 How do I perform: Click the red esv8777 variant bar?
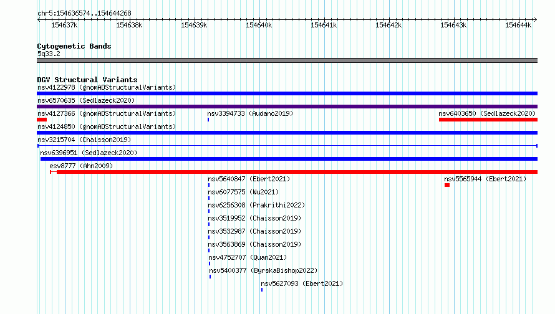[x=294, y=172]
